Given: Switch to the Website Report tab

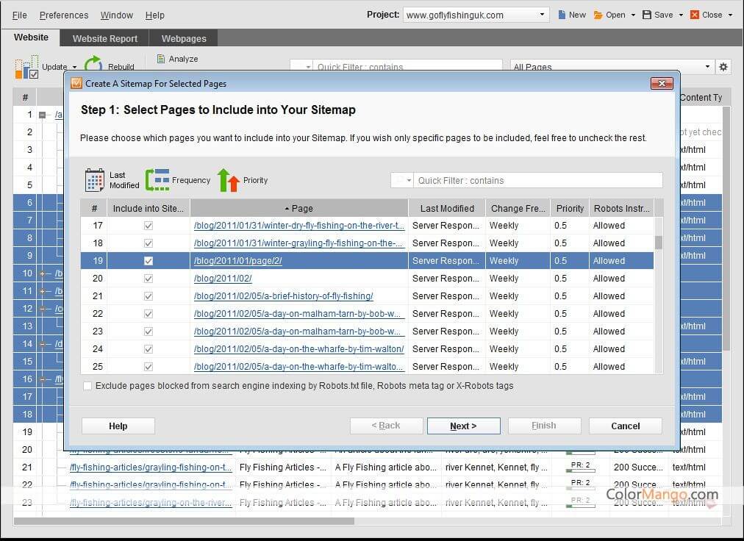Looking at the screenshot, I should pos(104,39).
